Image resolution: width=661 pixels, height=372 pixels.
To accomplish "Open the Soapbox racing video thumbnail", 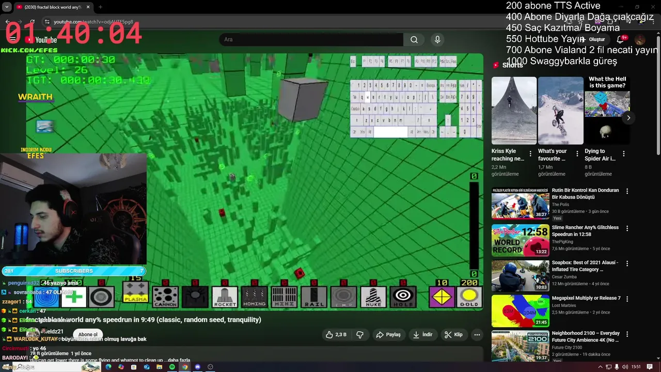I will [520, 275].
